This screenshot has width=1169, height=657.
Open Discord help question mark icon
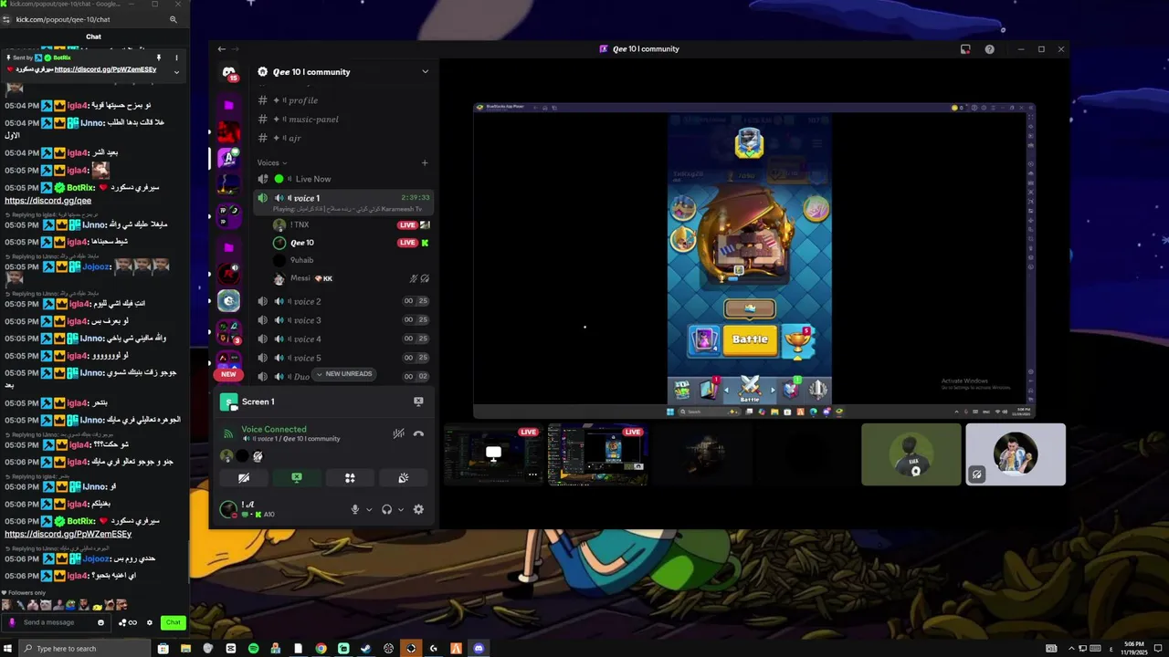(x=989, y=49)
